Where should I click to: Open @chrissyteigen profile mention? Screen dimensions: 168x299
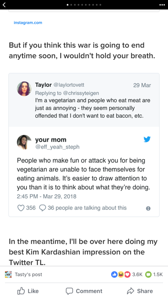pyautogui.click(x=81, y=93)
